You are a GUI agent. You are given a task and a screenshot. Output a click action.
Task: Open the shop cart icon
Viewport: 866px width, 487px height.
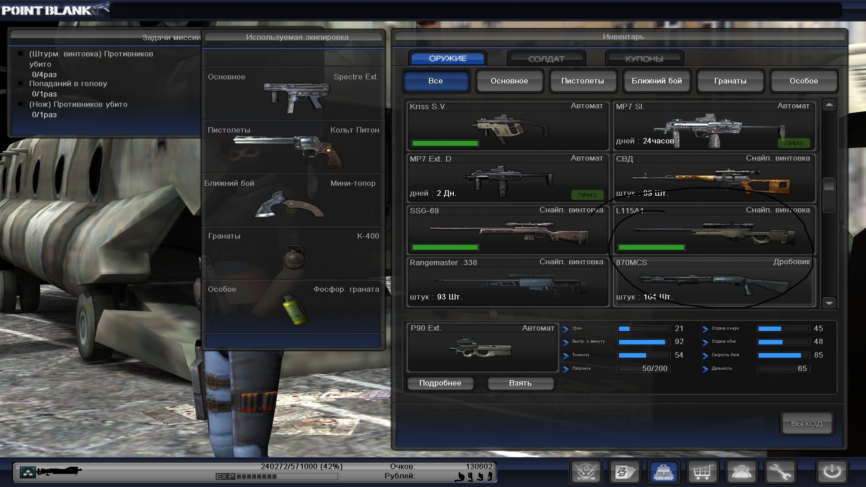pos(702,472)
